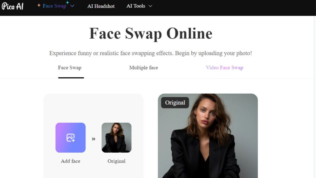Click the page's vertical scrollbar
Screen dimensions: 316x178
coord(315,97)
